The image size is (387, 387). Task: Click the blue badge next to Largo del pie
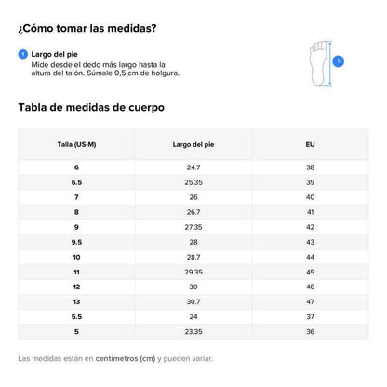[x=23, y=54]
